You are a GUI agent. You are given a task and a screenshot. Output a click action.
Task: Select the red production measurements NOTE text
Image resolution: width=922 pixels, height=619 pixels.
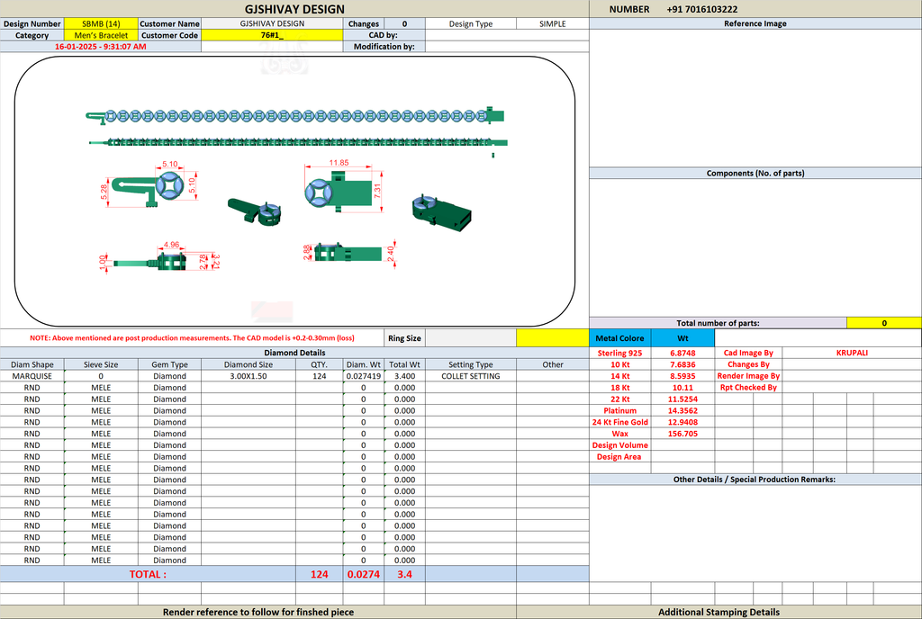pos(193,338)
